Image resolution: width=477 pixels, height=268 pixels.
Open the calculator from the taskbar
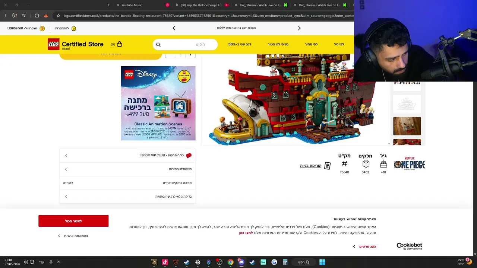(x=285, y=262)
